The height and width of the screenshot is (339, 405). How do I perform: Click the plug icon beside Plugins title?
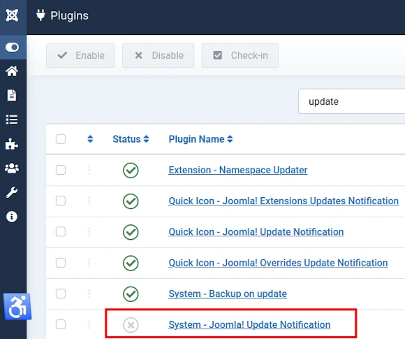40,15
